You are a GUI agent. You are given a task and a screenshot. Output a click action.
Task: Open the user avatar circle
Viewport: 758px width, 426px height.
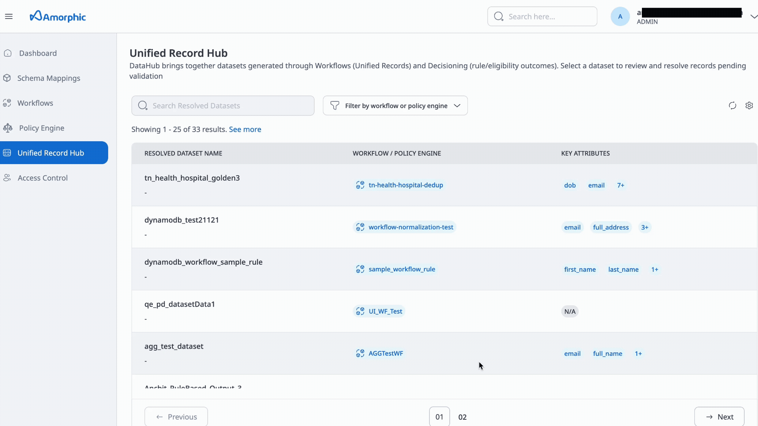(x=620, y=16)
